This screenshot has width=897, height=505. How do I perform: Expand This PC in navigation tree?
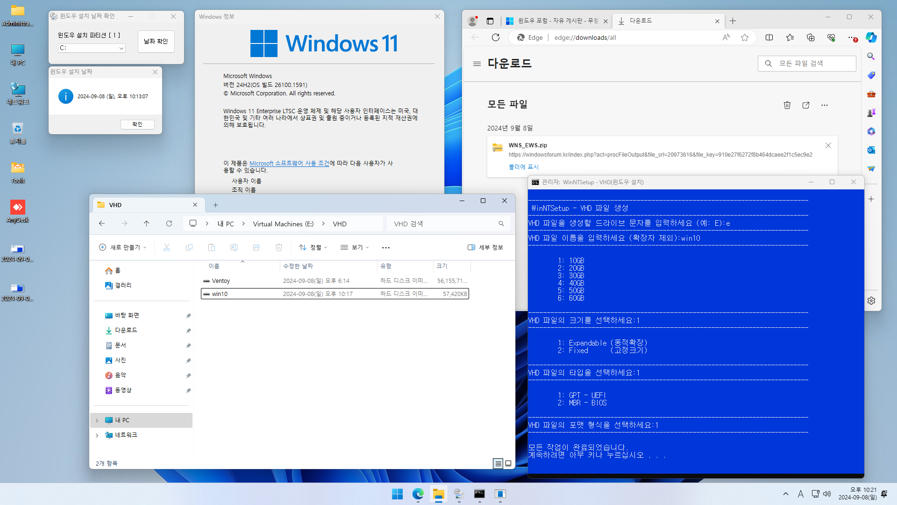click(x=97, y=420)
